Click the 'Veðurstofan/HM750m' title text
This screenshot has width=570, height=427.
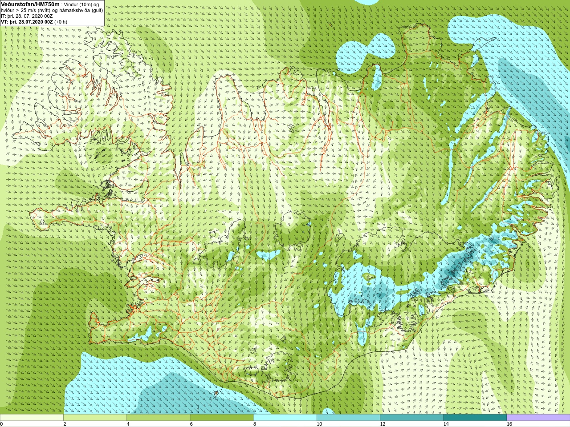point(30,4)
